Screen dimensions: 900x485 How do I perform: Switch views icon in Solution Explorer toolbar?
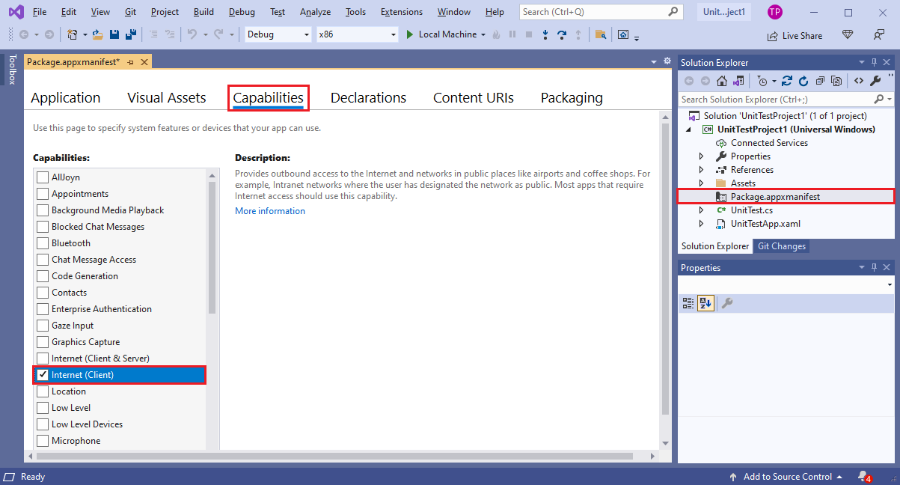tap(738, 81)
